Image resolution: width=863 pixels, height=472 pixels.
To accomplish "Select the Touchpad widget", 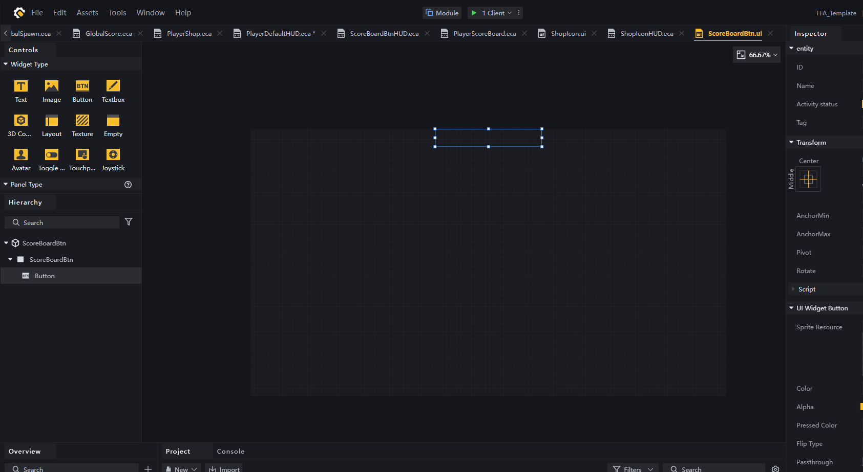I will click(82, 160).
